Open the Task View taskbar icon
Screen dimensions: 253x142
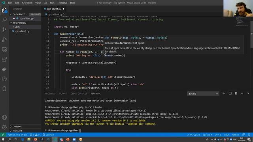16,139
